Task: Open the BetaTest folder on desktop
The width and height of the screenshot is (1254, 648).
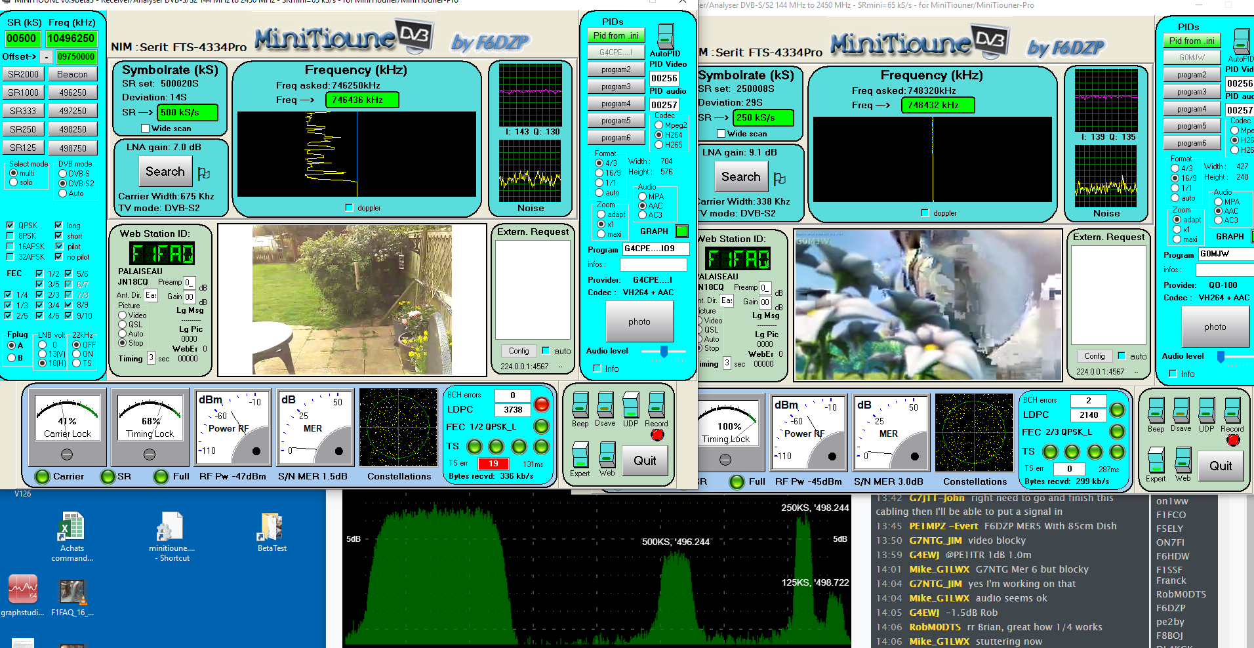Action: coord(272,533)
